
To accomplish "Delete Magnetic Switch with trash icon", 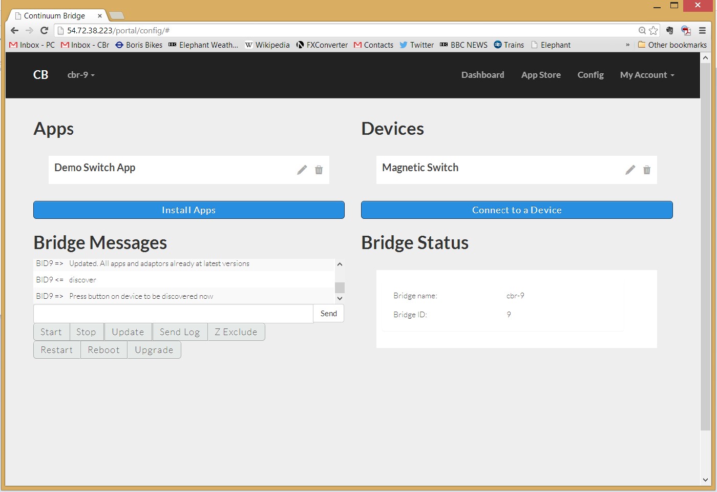I will pyautogui.click(x=647, y=170).
